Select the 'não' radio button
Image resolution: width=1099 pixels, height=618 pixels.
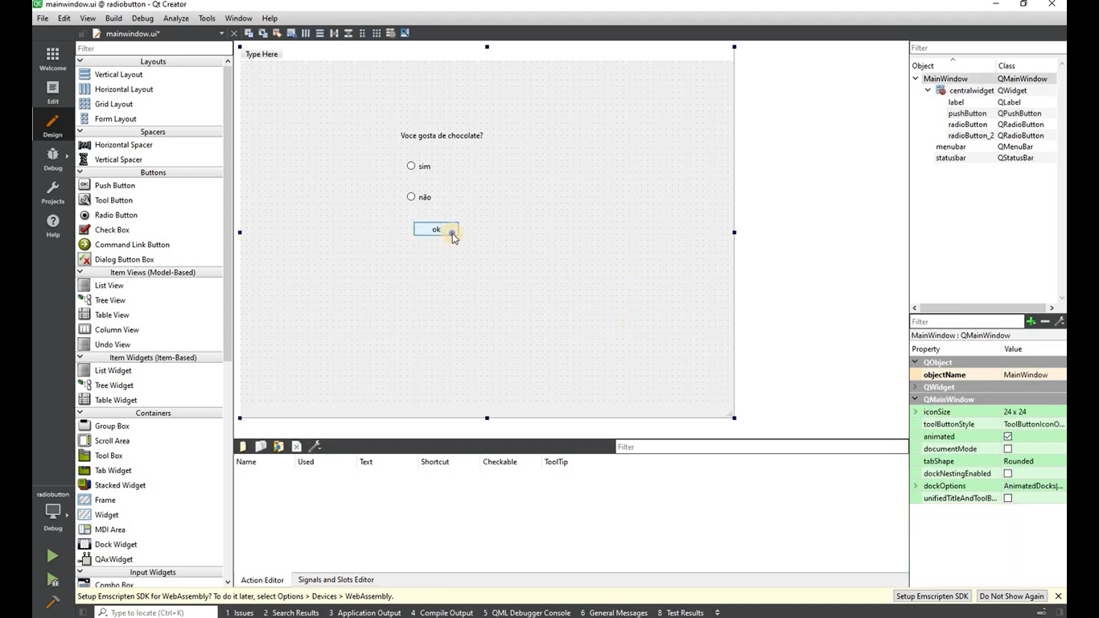(411, 196)
